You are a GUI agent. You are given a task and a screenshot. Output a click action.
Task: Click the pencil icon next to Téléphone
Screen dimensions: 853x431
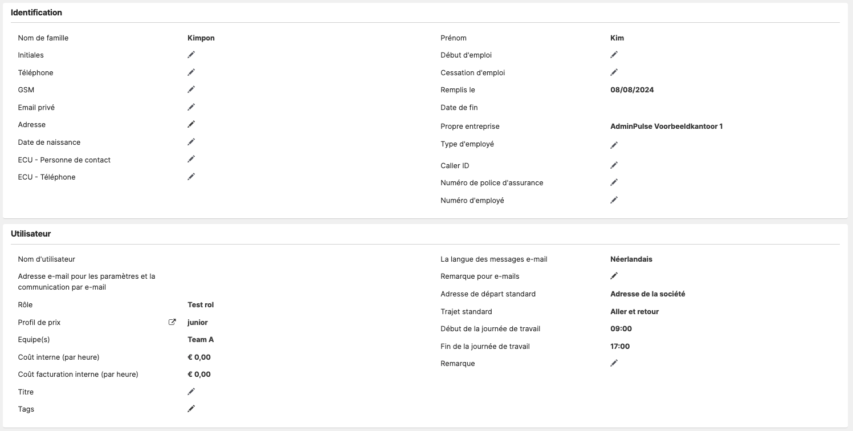pos(191,72)
